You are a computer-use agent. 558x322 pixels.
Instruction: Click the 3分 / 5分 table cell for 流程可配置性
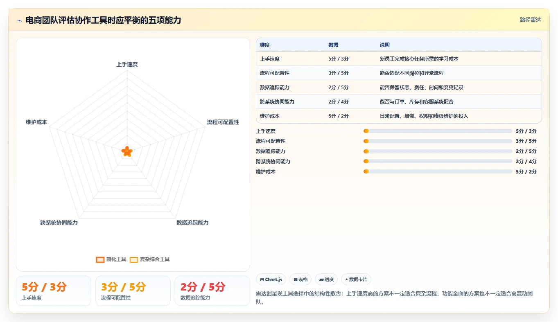click(339, 73)
